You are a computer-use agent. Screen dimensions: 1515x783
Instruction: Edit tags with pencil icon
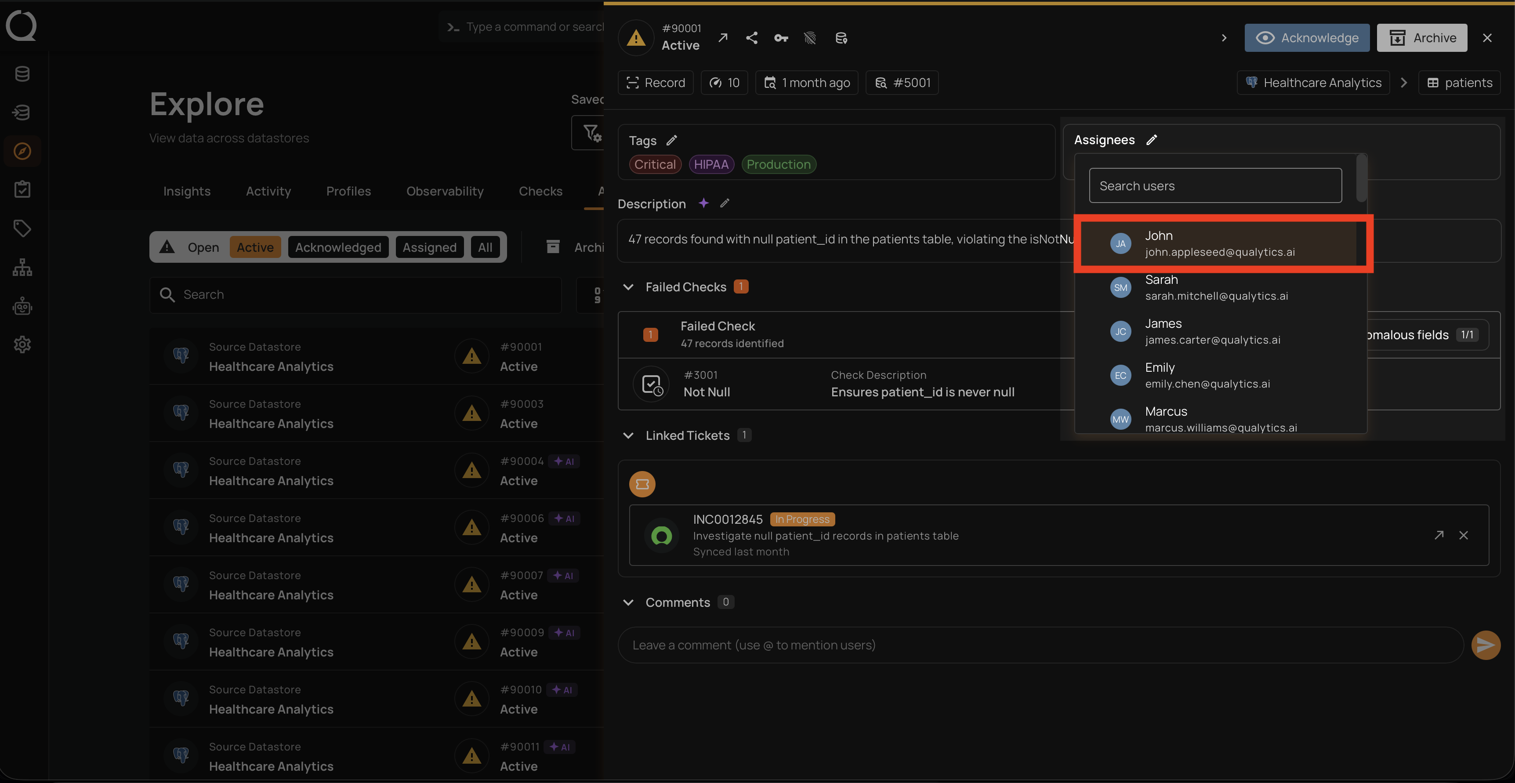672,141
